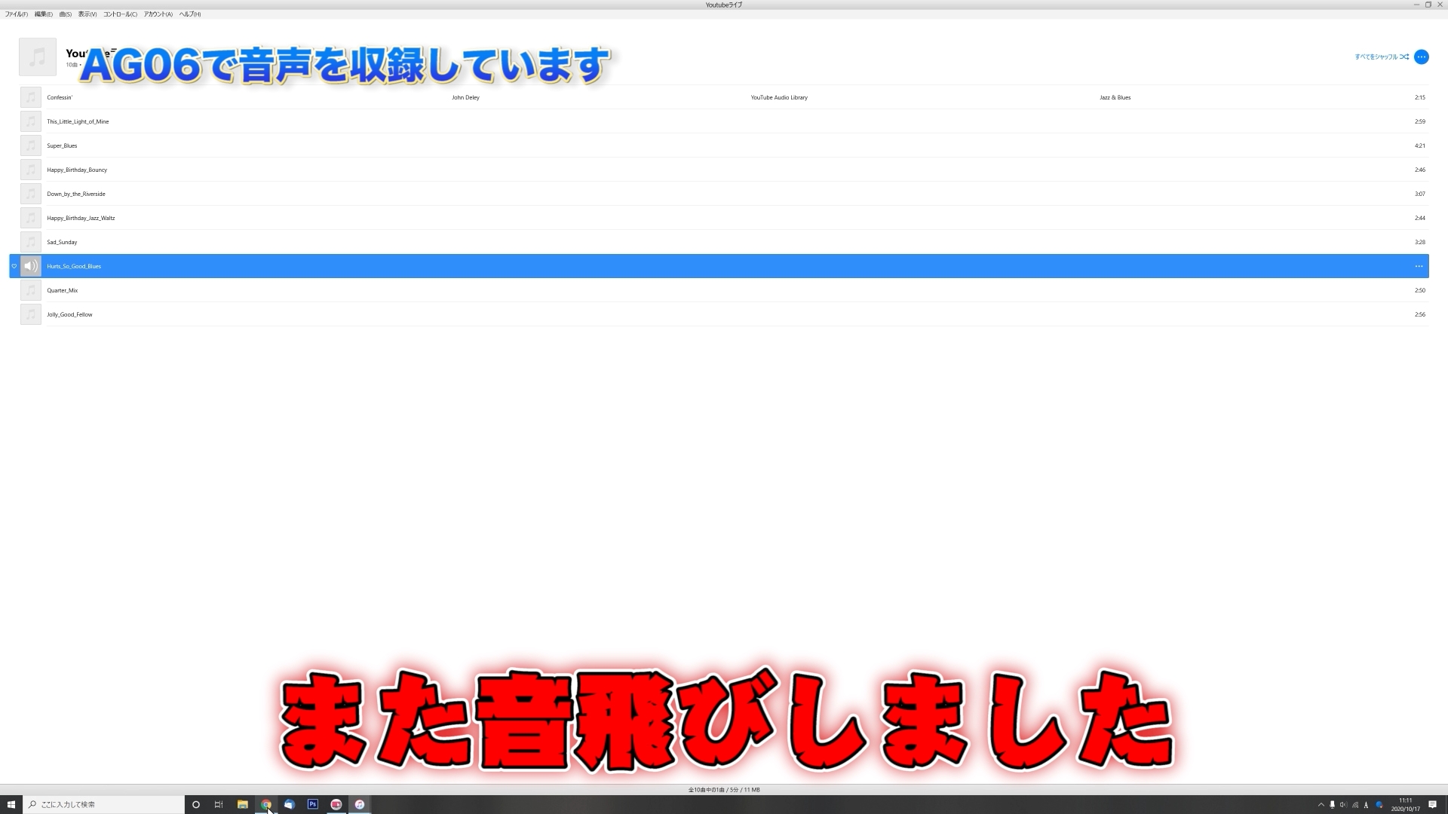The height and width of the screenshot is (814, 1448).
Task: Click the YouTube Audio Library album link
Action: [778, 97]
